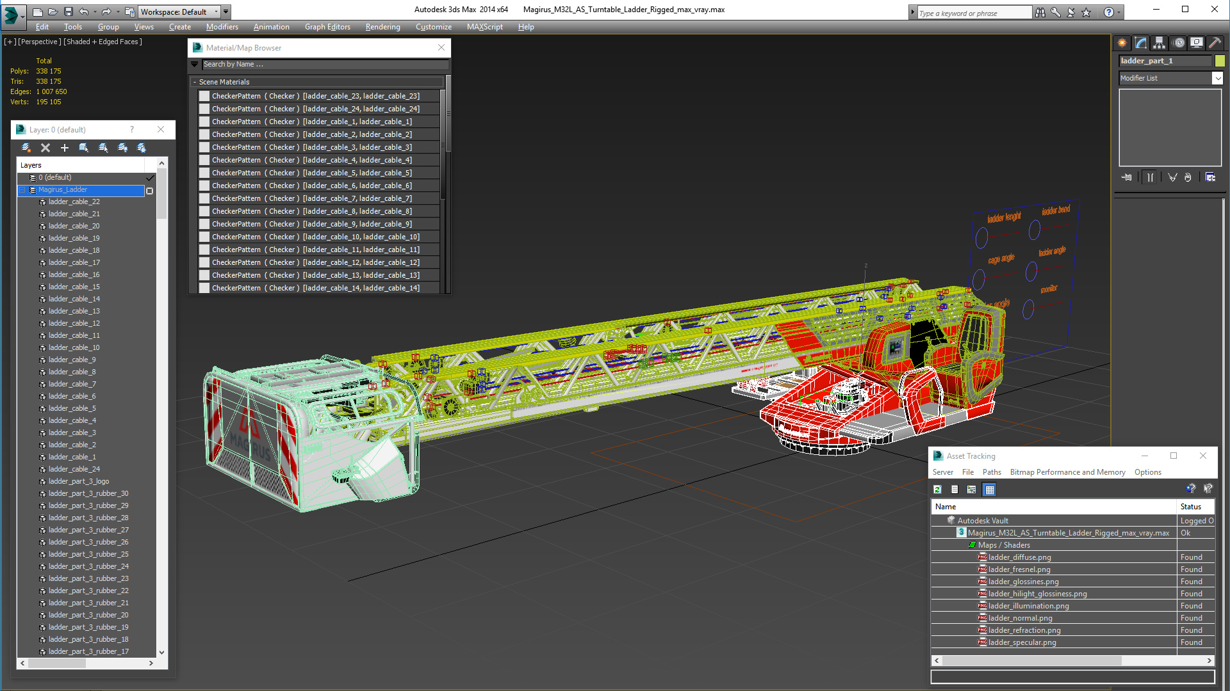
Task: Open the Animation menu
Action: (272, 27)
